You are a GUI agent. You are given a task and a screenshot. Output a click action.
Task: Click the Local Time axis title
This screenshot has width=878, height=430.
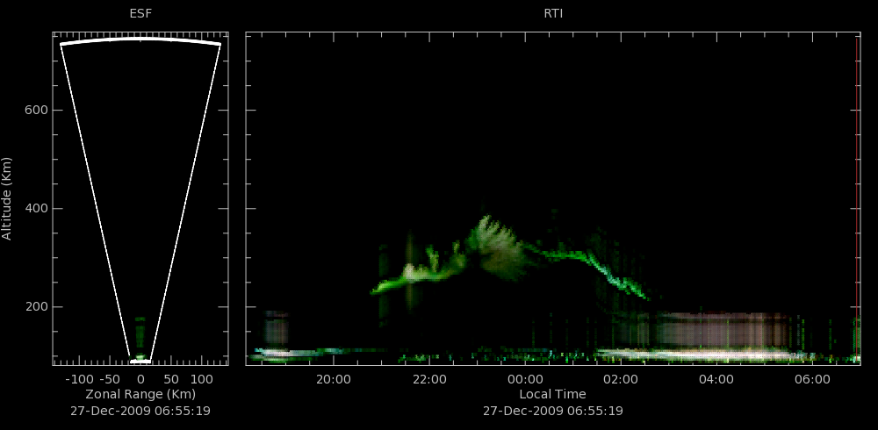point(552,394)
